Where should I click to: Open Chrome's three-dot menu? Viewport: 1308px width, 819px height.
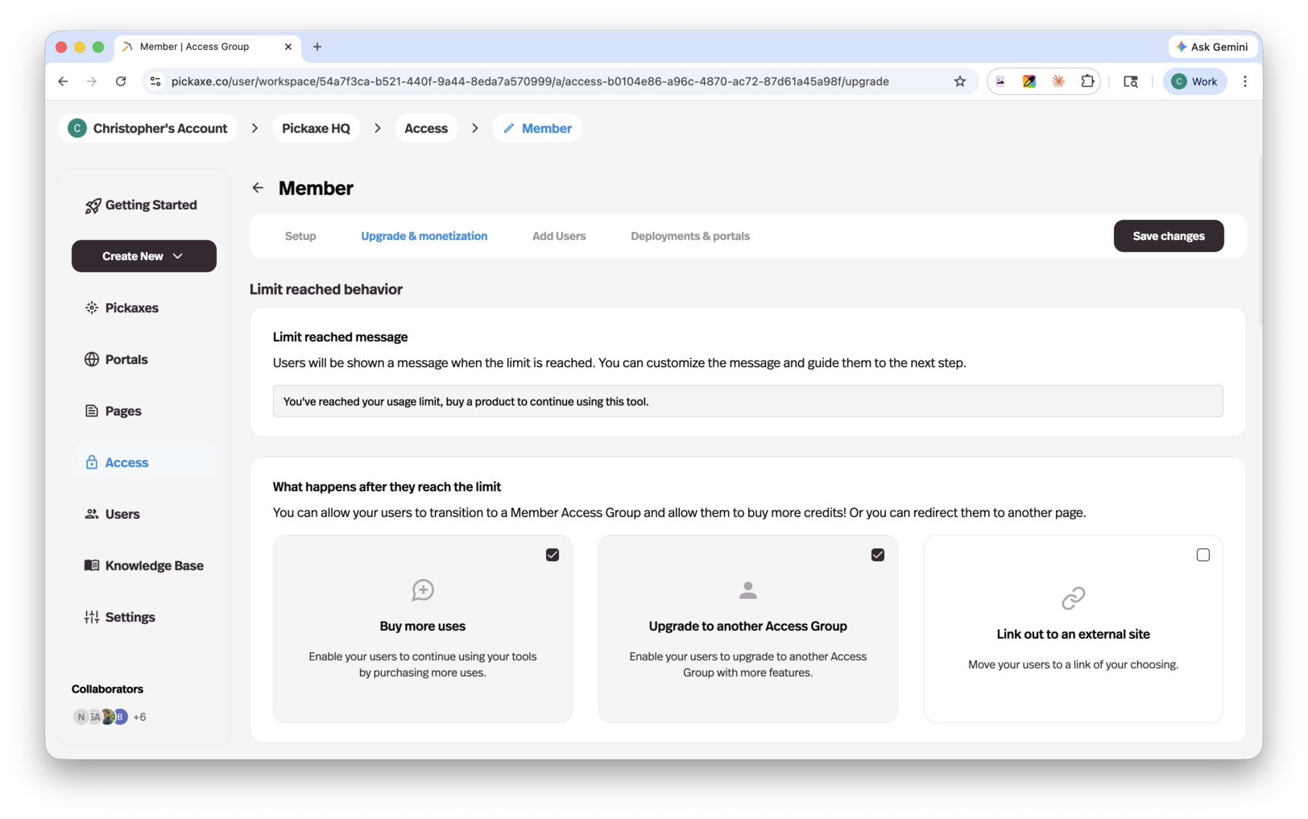1245,81
